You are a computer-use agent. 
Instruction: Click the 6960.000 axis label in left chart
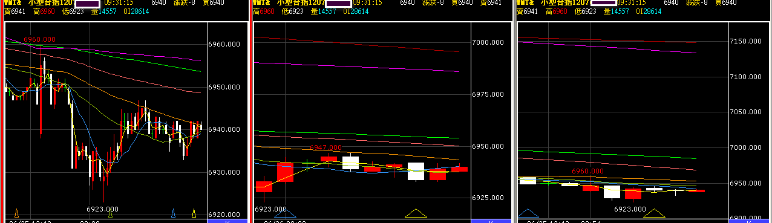[x=224, y=45]
